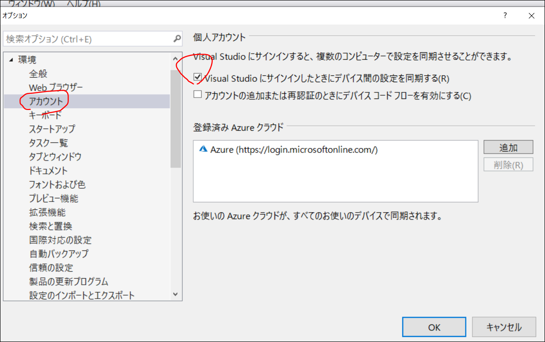Enable デバイス コード フローを有効にする checkbox
The width and height of the screenshot is (545, 342).
(197, 95)
